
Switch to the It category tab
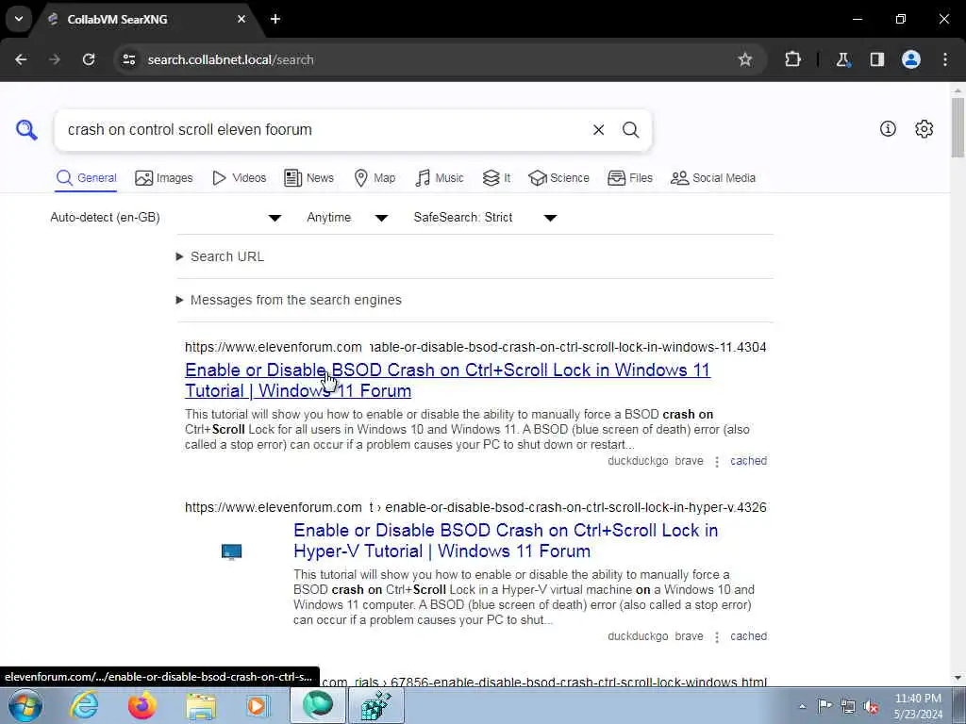tap(496, 178)
